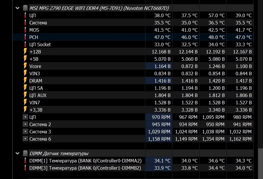Click the lightning bolt icon beside Vcore
The image size is (263, 179).
click(x=25, y=66)
